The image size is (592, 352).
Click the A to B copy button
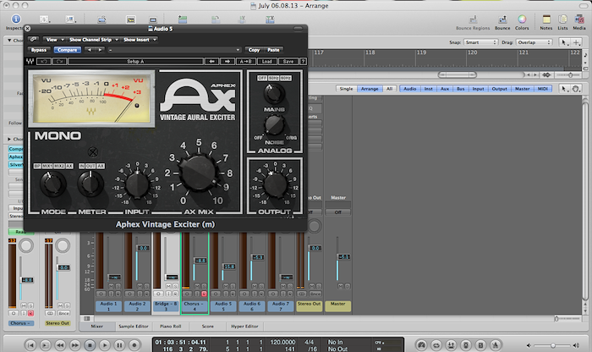click(x=246, y=61)
